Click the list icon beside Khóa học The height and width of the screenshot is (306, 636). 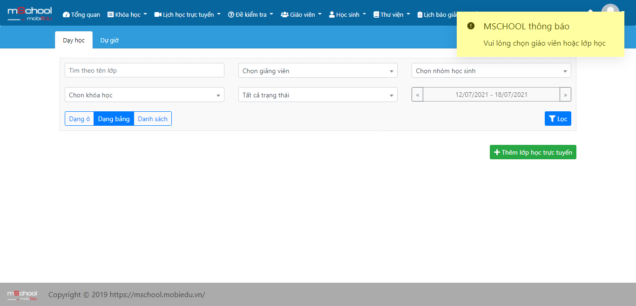(x=110, y=14)
